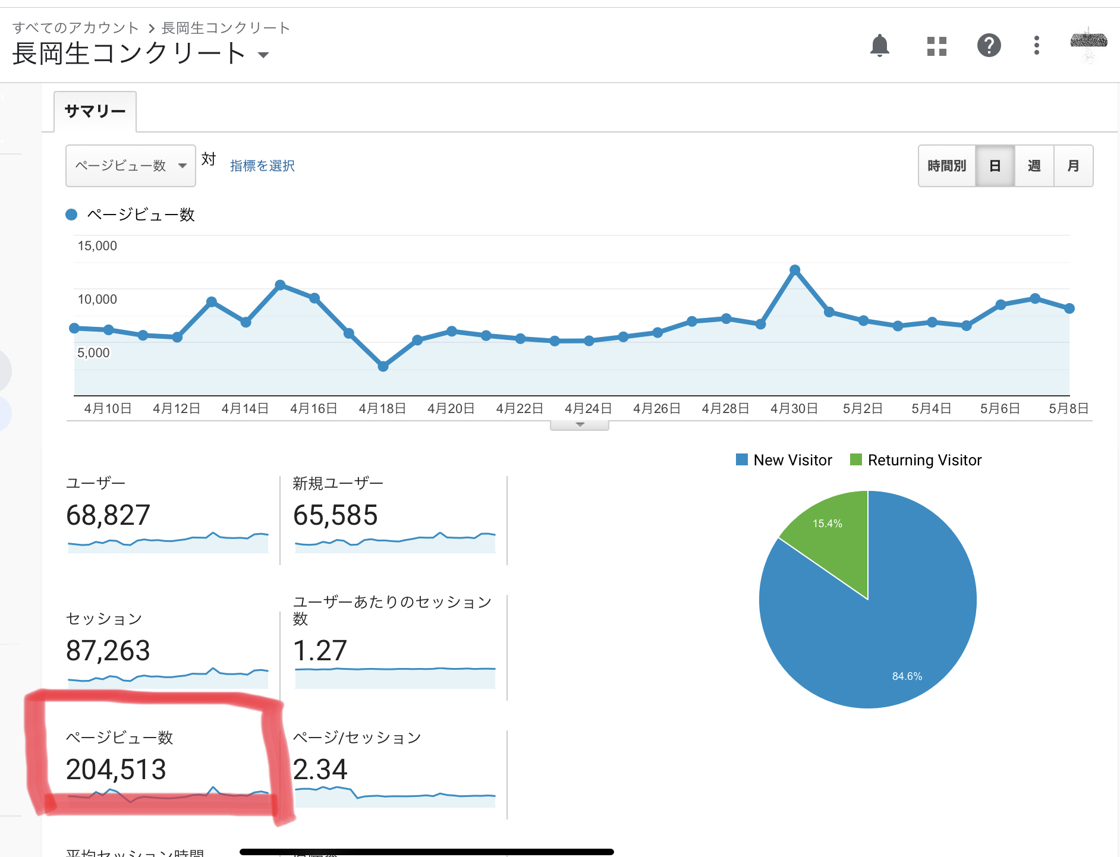Open the ページビュー数 metric dropdown
1120x857 pixels.
(131, 166)
